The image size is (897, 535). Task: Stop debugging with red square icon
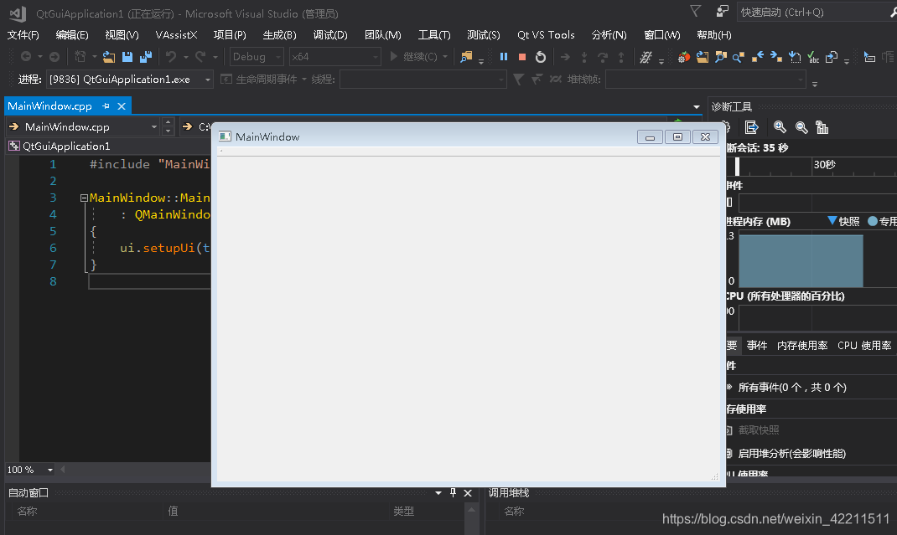pyautogui.click(x=522, y=57)
